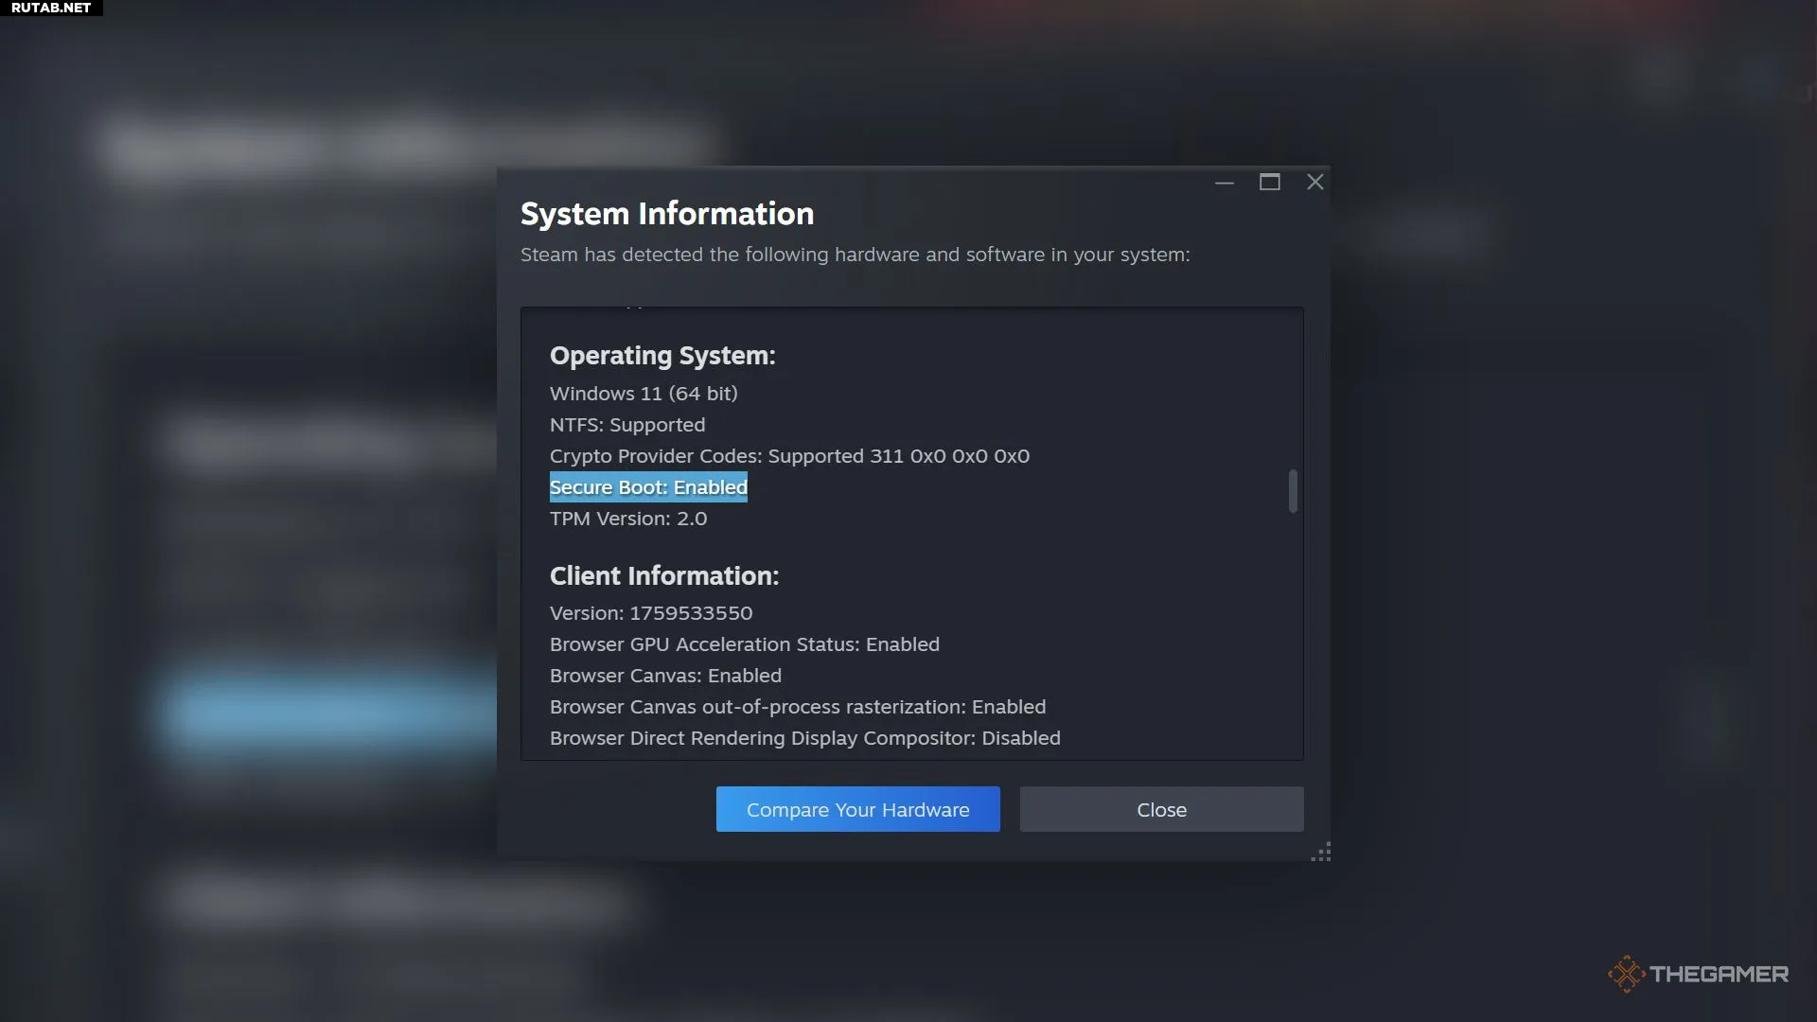This screenshot has height=1022, width=1817.
Task: Click the TheGamer watermark logo
Action: click(x=1698, y=974)
